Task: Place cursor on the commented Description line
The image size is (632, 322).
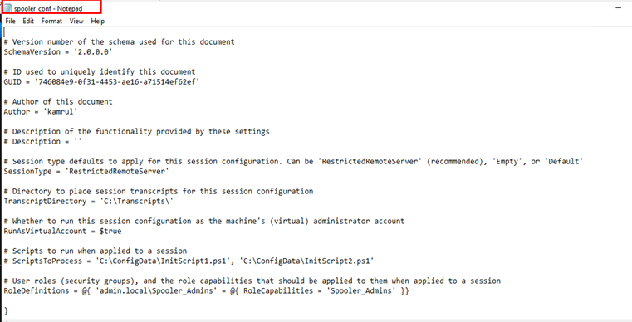Action: tap(42, 141)
